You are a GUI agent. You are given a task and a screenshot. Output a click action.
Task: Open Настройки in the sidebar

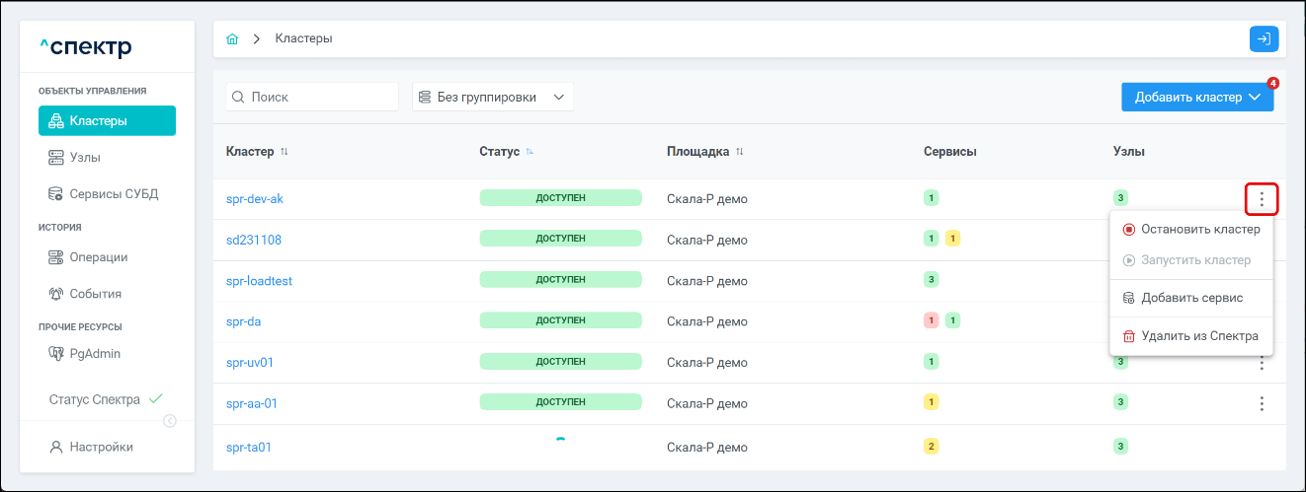tap(101, 447)
